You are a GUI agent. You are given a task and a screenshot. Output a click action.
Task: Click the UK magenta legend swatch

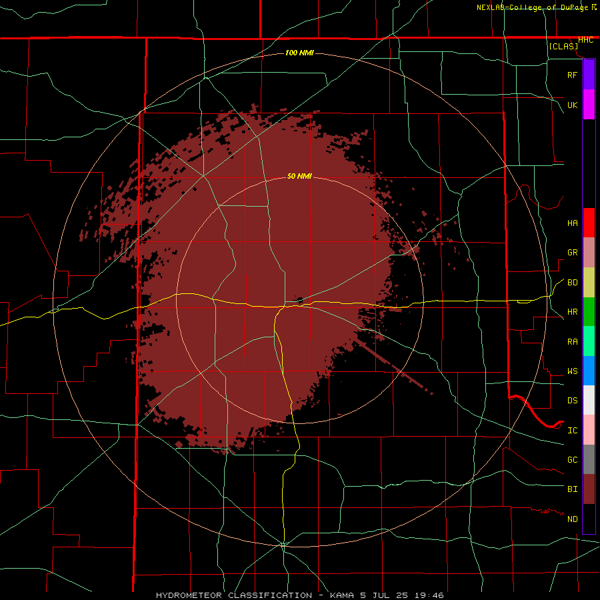tap(589, 105)
